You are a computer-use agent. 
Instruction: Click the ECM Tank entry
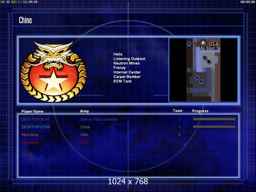click(123, 81)
